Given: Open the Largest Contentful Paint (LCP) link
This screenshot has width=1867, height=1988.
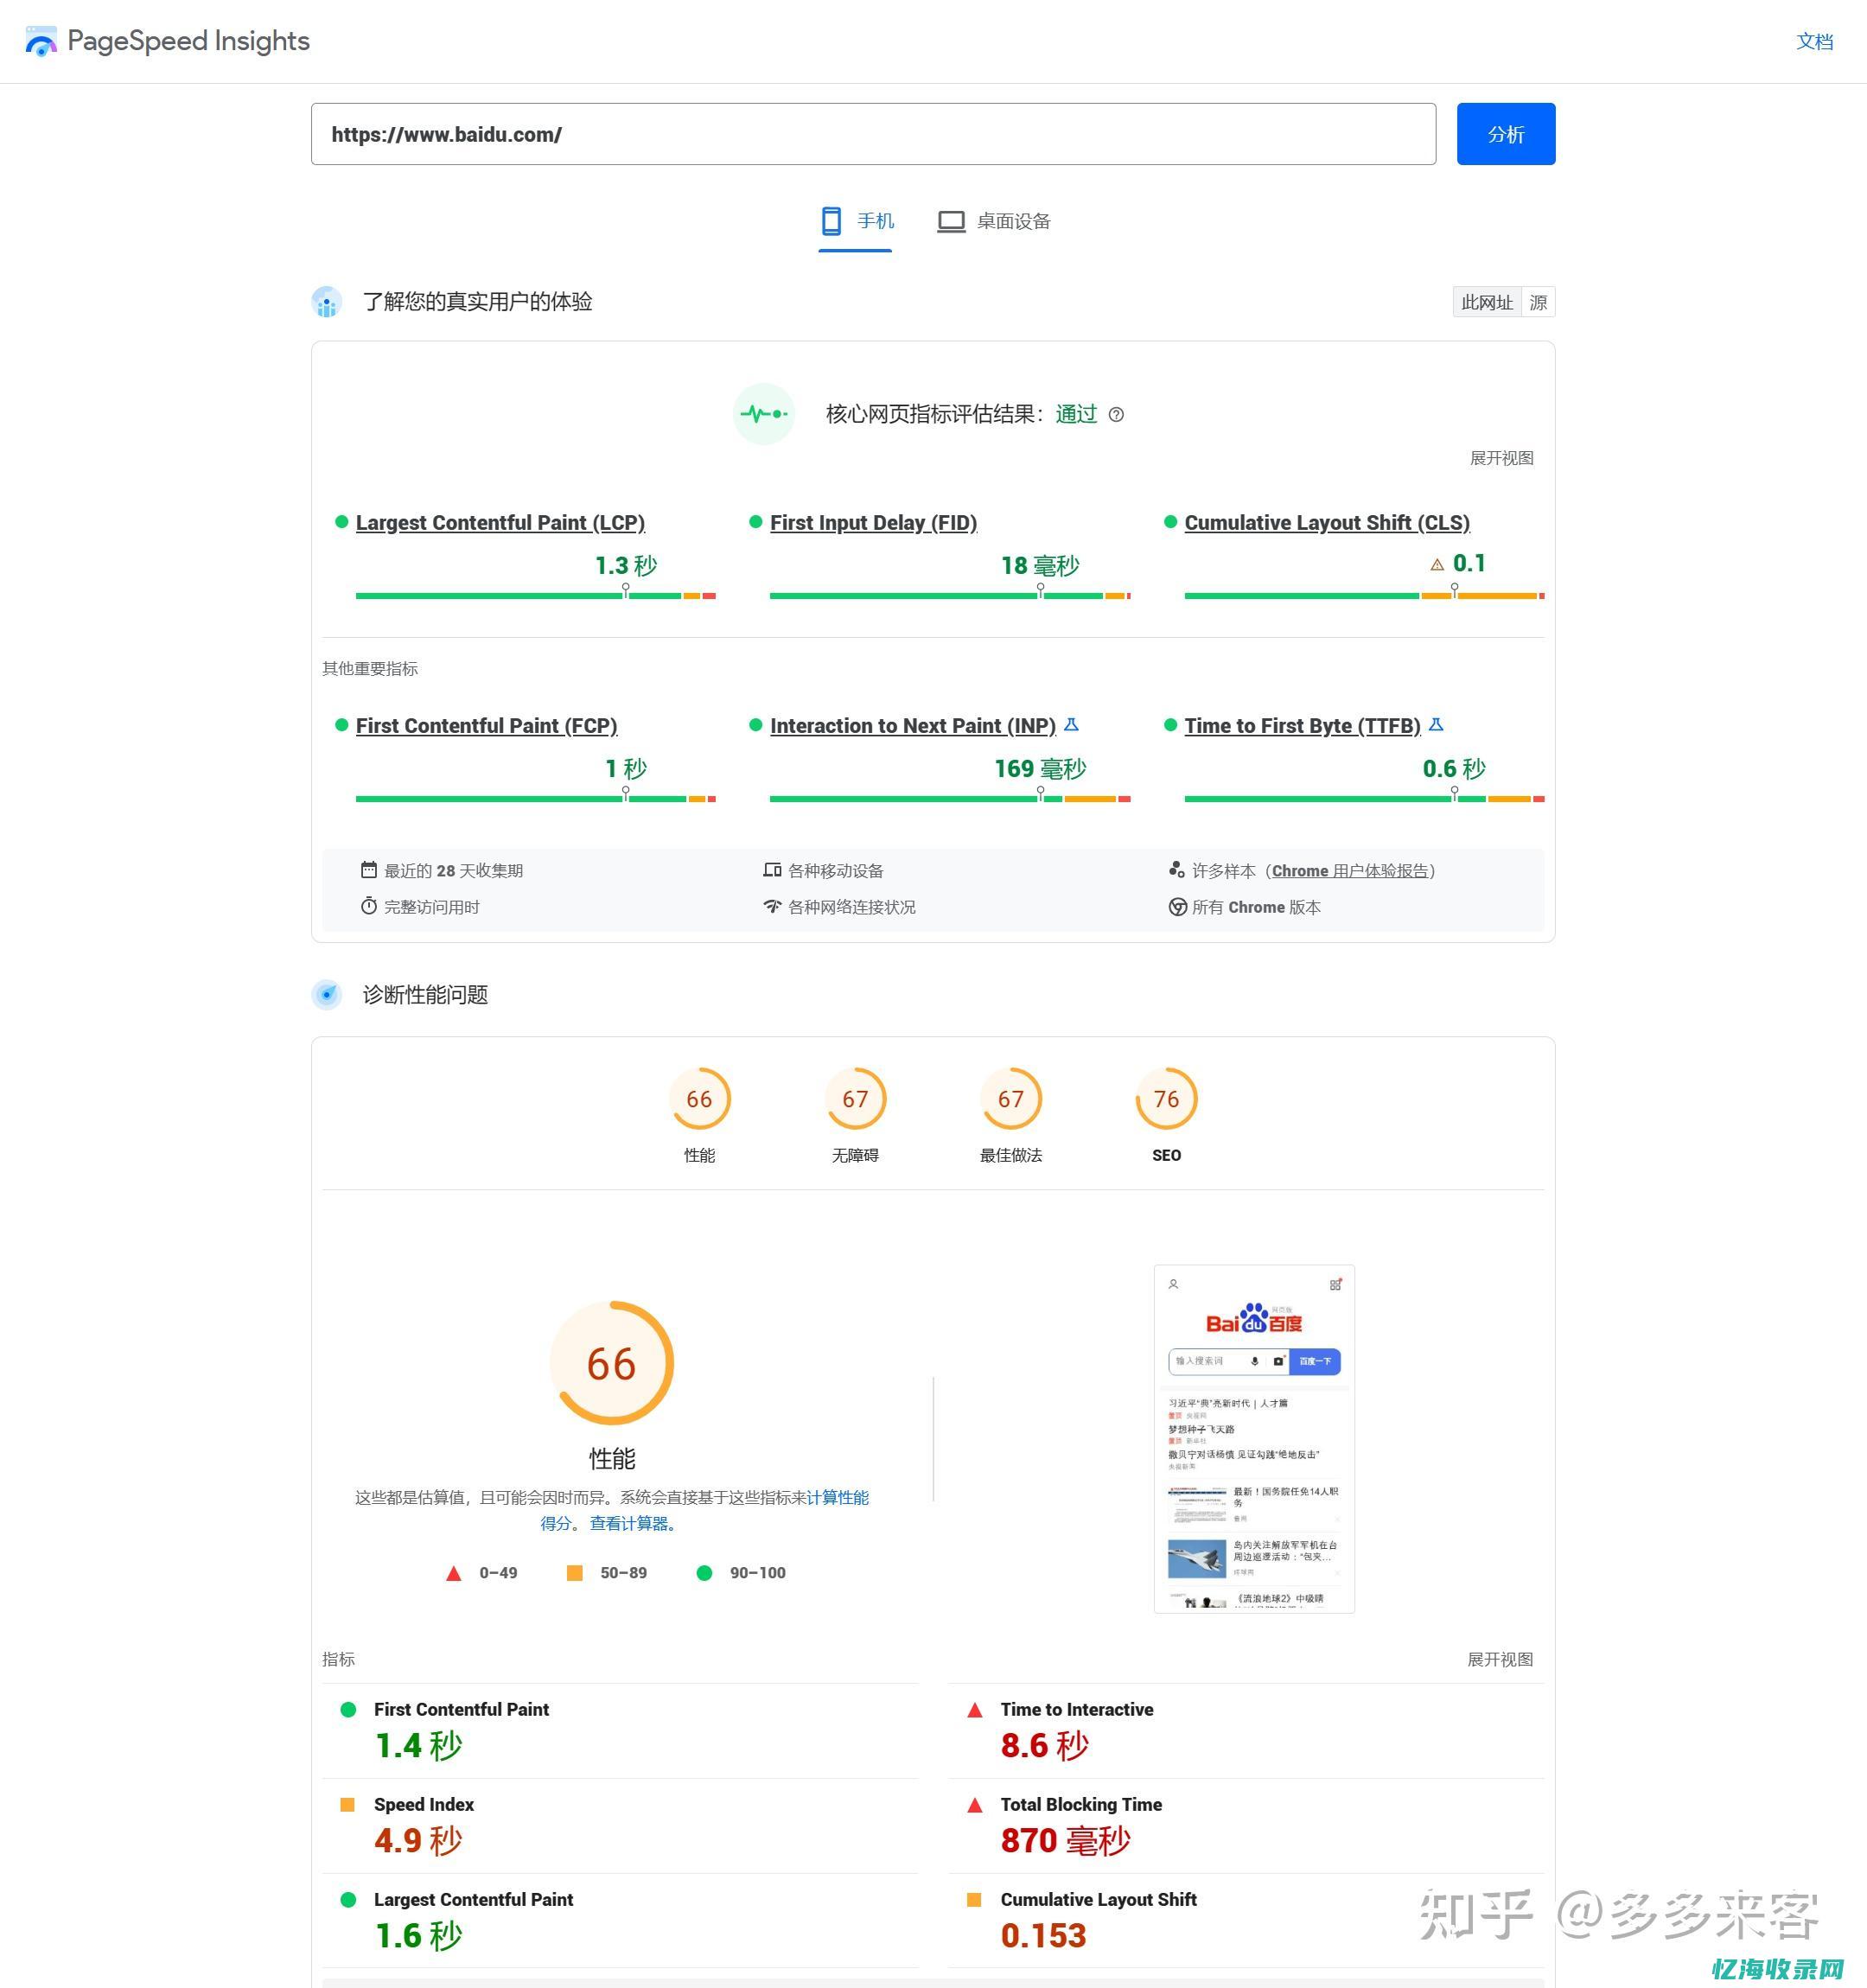Looking at the screenshot, I should [501, 522].
